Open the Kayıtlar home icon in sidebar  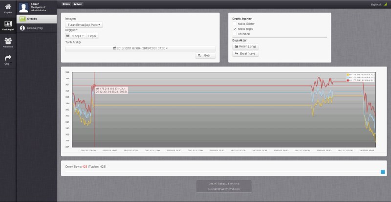click(x=8, y=7)
